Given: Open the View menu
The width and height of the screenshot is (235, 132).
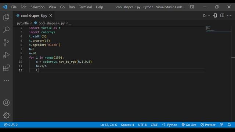Looking at the screenshot, I should click(52, 7).
